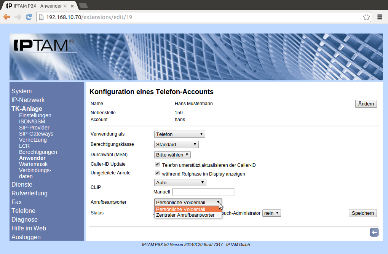Open the Verwendung als Telefon dropdown

pos(179,134)
